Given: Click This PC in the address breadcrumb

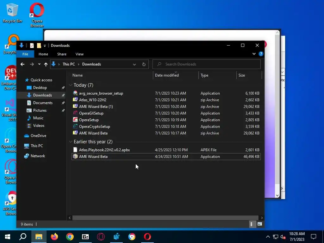Looking at the screenshot, I should pos(69,64).
